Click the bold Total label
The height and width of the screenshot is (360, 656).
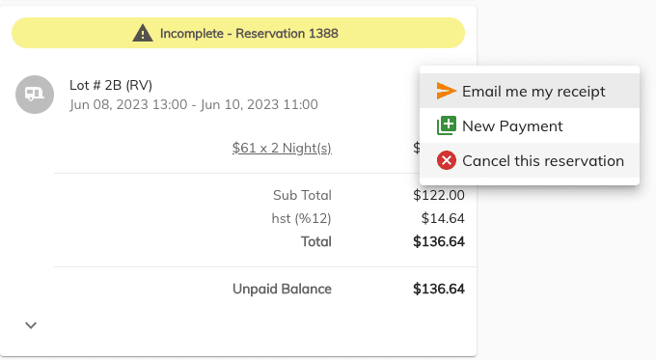point(315,241)
